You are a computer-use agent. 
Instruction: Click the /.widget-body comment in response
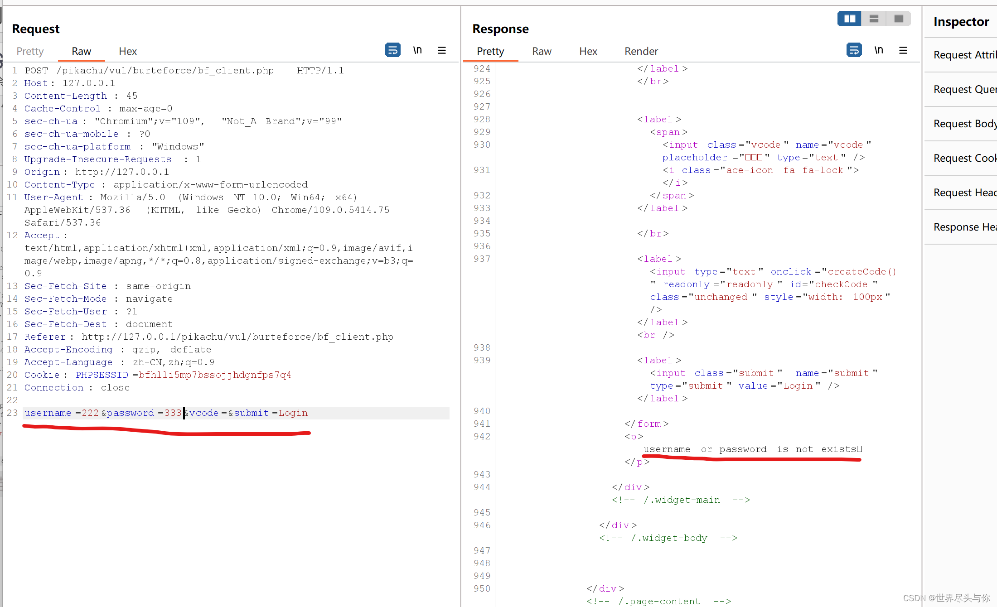pos(668,538)
